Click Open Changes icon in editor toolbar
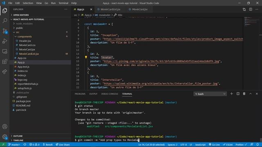The width and height of the screenshot is (262, 147). (x=244, y=9)
